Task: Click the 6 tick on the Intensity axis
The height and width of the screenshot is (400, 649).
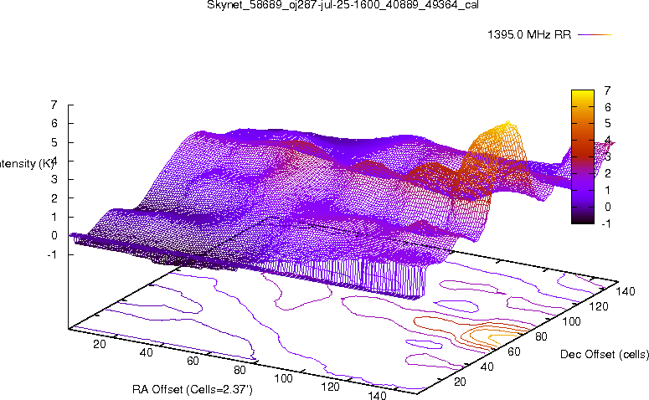Action: (x=54, y=123)
